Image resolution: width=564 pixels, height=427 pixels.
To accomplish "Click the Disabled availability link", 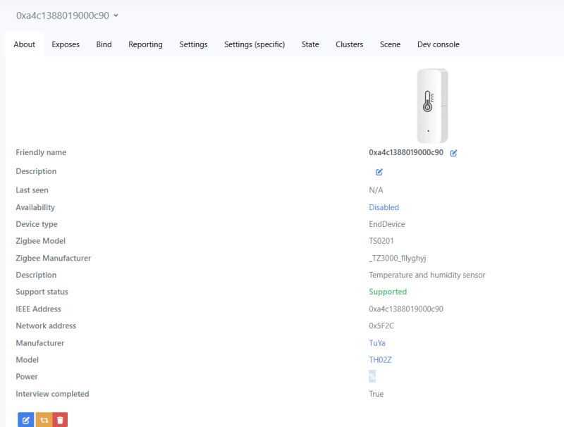I will pos(384,207).
